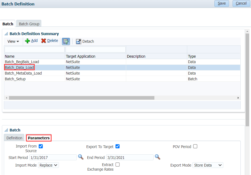Select the Batch_Setup row

(x=122, y=79)
